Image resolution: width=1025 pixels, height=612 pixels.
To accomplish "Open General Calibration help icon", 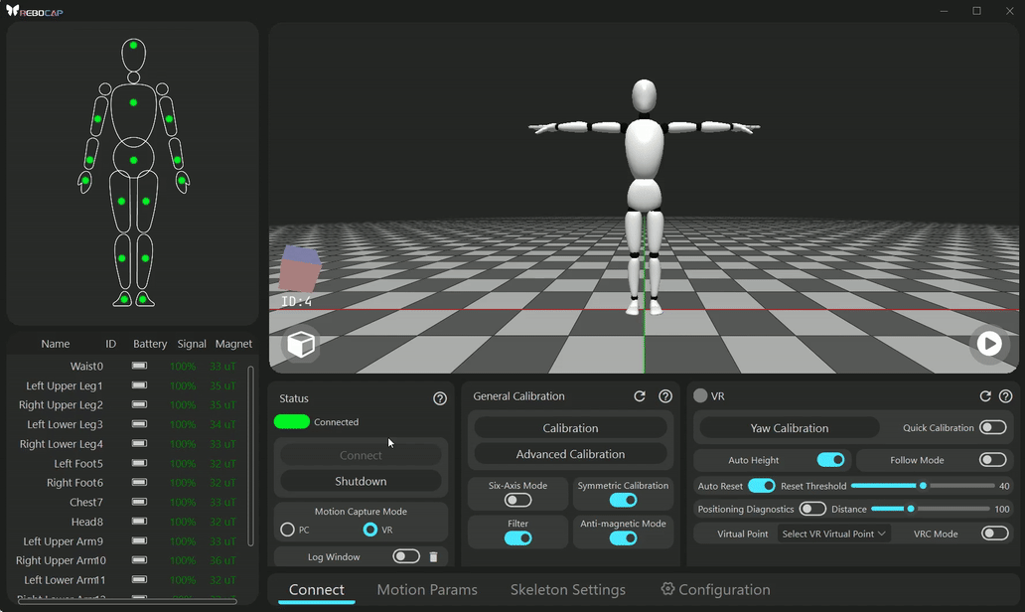I will tap(665, 396).
